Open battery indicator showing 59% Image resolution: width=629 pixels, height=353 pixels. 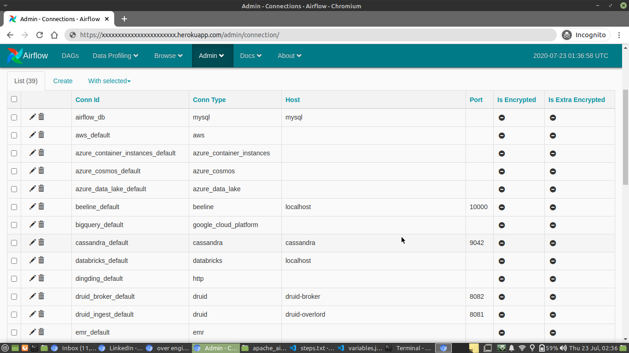(548, 348)
